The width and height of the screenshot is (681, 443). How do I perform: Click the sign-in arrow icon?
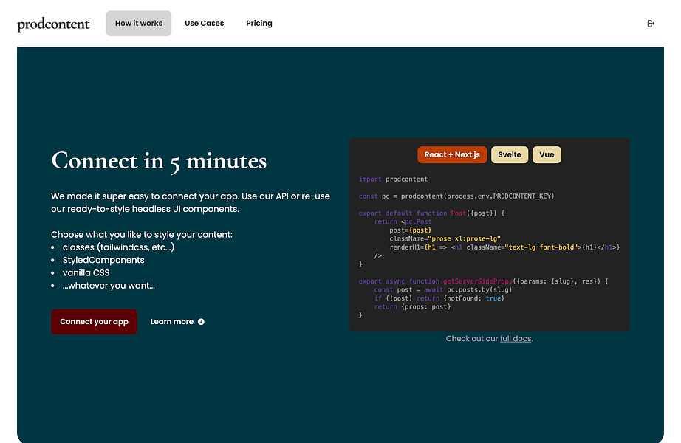coord(651,24)
